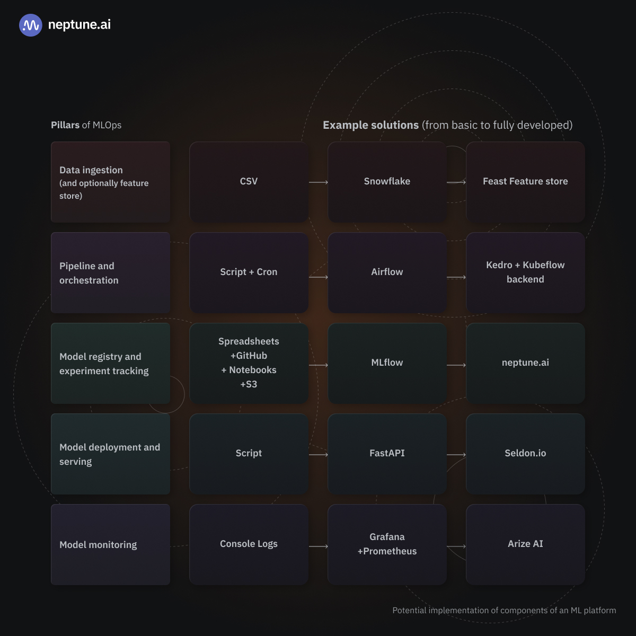Select the Model monitoring pillar card
The width and height of the screenshot is (636, 636).
110,544
